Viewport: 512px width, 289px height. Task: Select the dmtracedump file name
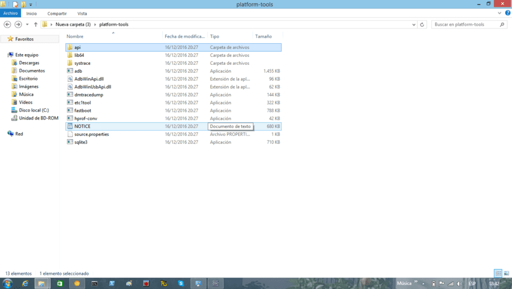[x=89, y=94]
